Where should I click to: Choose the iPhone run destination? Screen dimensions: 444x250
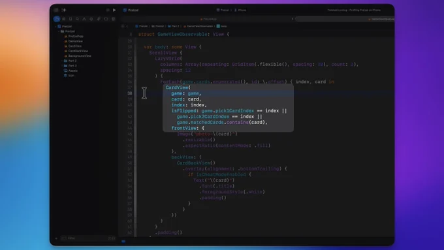240,10
